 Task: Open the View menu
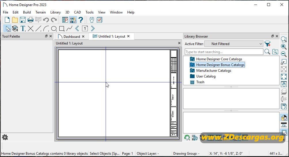pyautogui.click(x=102, y=12)
